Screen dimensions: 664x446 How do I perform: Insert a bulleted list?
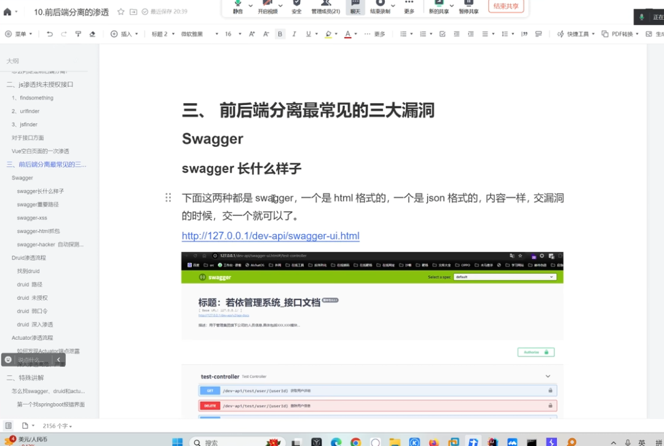[x=403, y=34]
